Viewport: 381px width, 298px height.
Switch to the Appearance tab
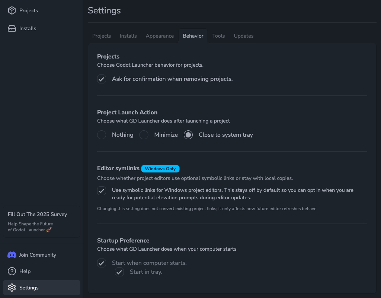pos(160,36)
